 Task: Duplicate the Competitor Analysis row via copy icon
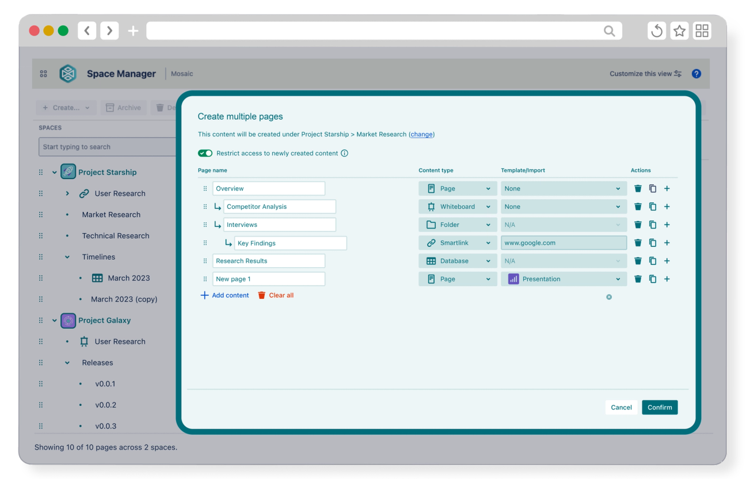652,206
